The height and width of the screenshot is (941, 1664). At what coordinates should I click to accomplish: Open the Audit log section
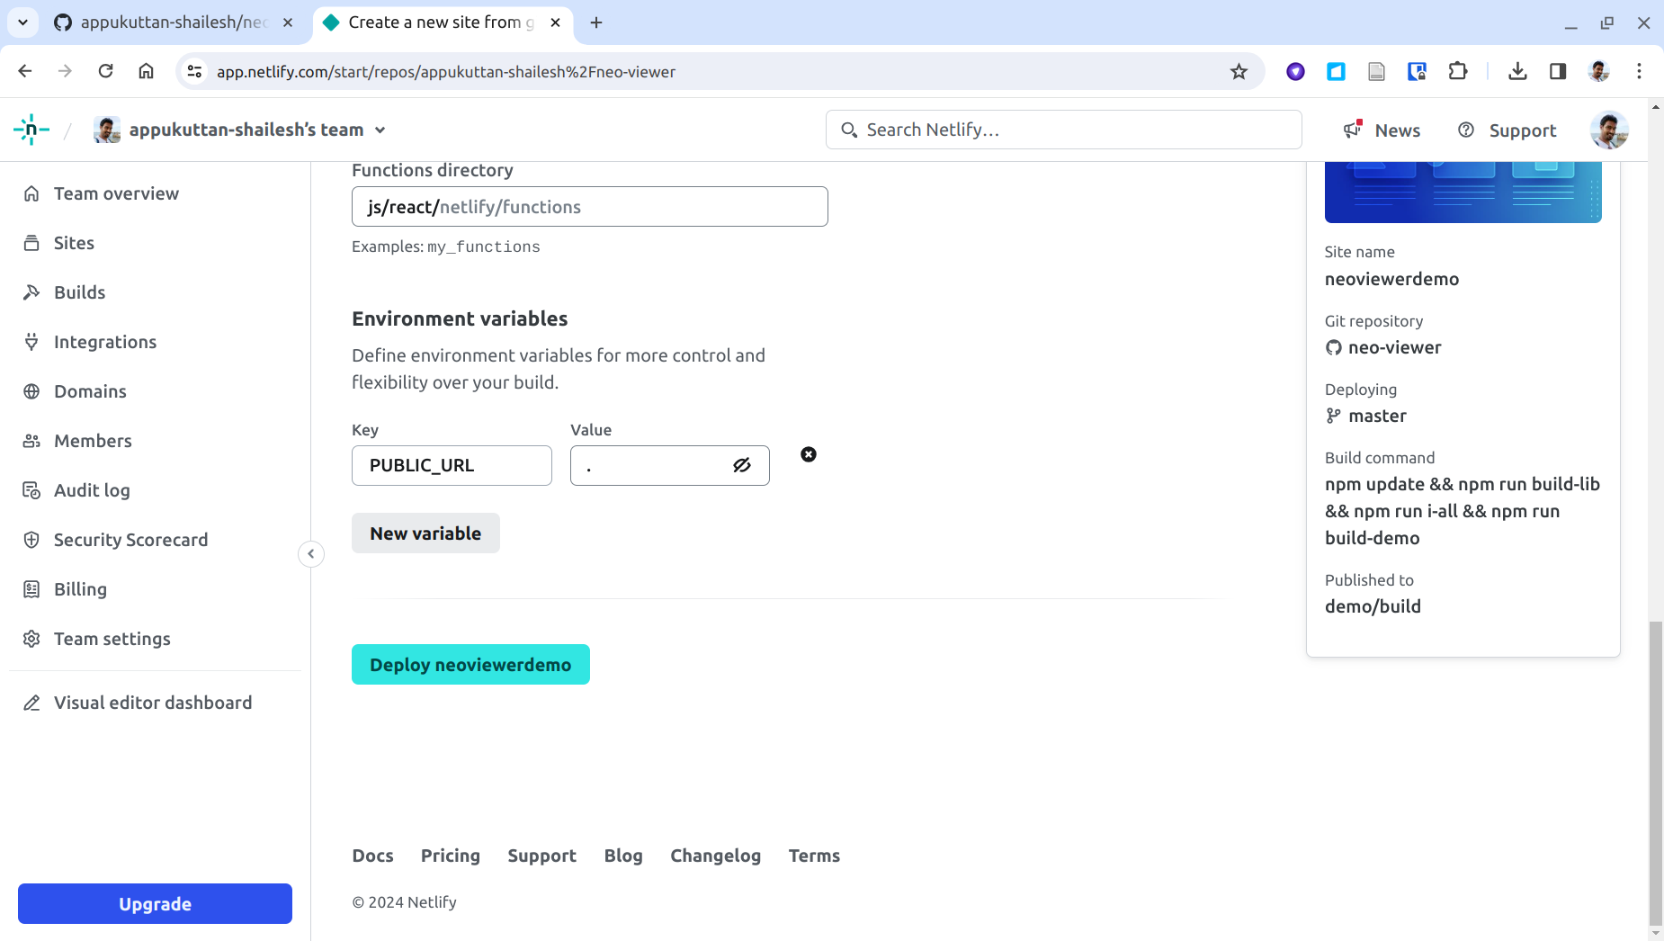pyautogui.click(x=93, y=489)
